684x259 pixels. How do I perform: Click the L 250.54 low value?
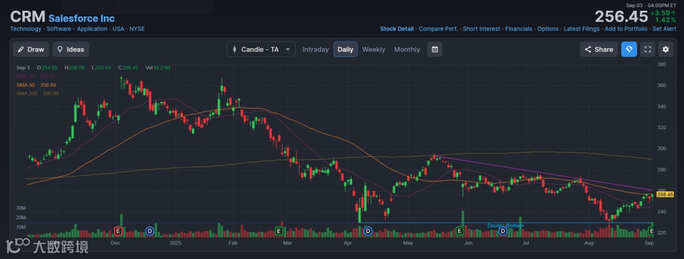[101, 68]
